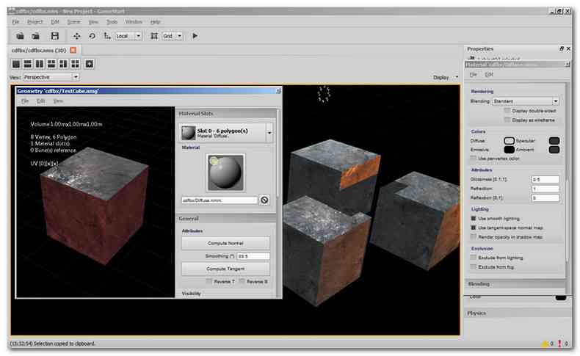
Task: Click the Glossiness value input field
Action: tap(545, 179)
